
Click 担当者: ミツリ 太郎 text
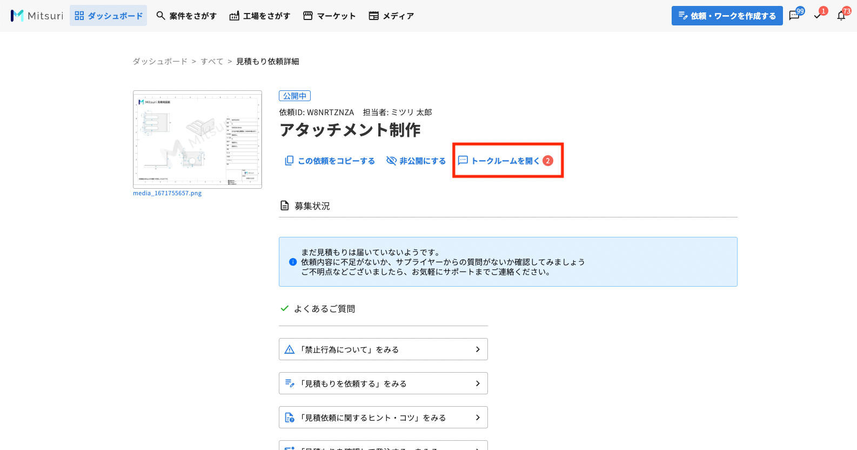(397, 112)
